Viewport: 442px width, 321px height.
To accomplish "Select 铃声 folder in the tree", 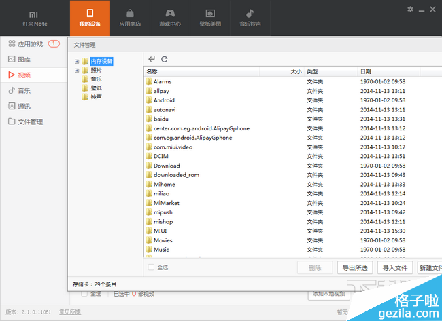I will (96, 97).
